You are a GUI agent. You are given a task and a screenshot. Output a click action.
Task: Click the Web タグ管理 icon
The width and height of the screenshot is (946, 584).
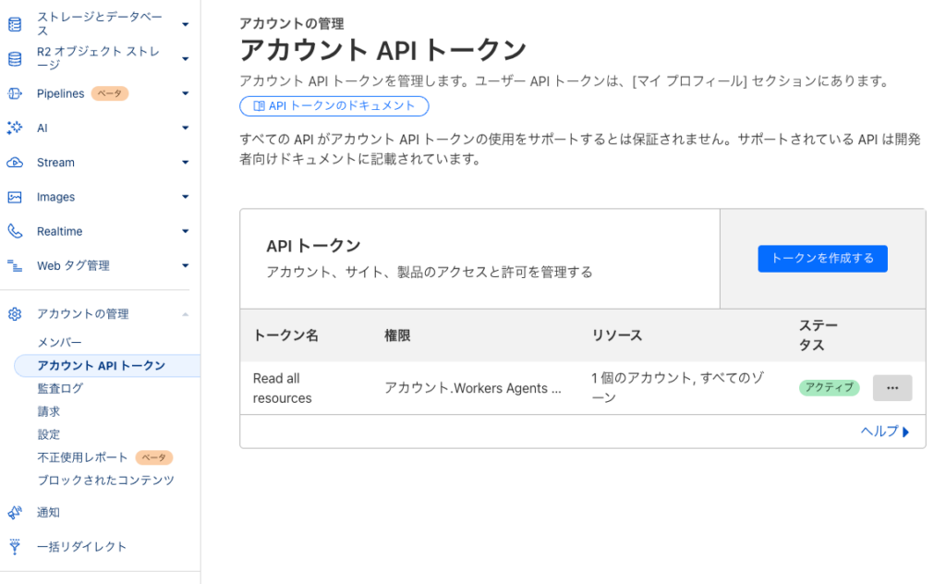click(15, 265)
